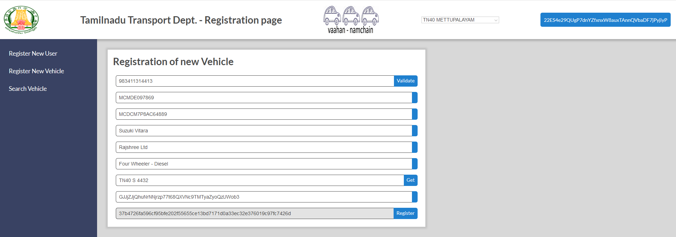The image size is (676, 237).
Task: Click the Get button
Action: coord(411,180)
